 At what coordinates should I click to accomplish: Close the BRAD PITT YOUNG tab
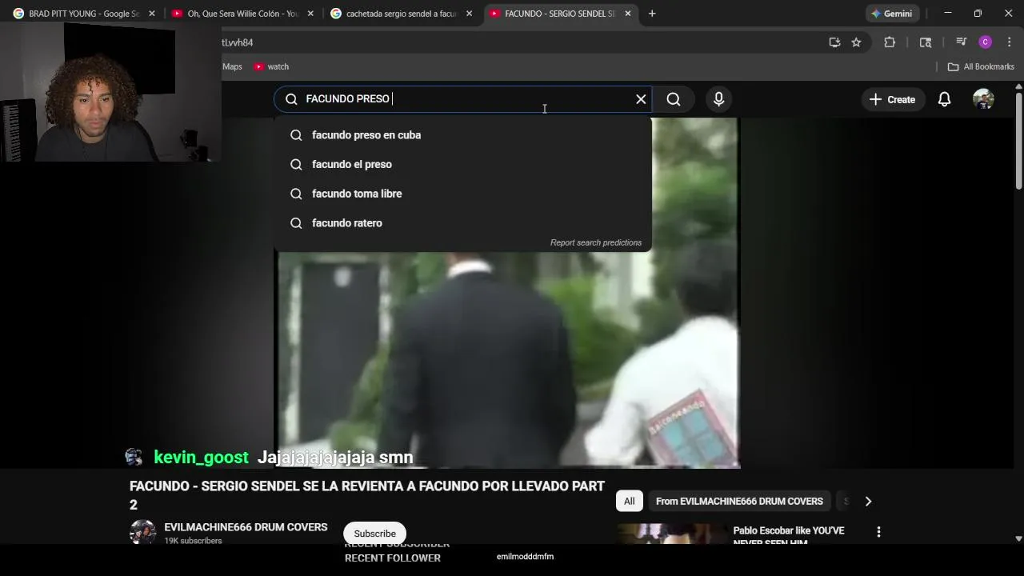pos(152,14)
